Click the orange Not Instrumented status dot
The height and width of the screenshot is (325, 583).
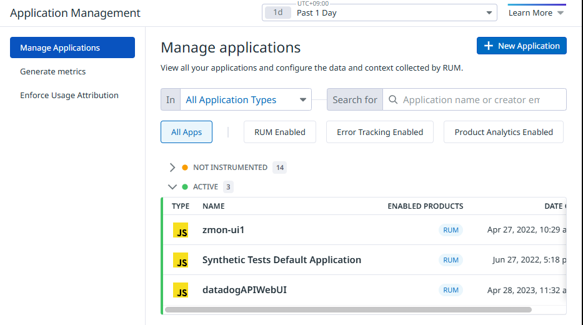pos(184,167)
